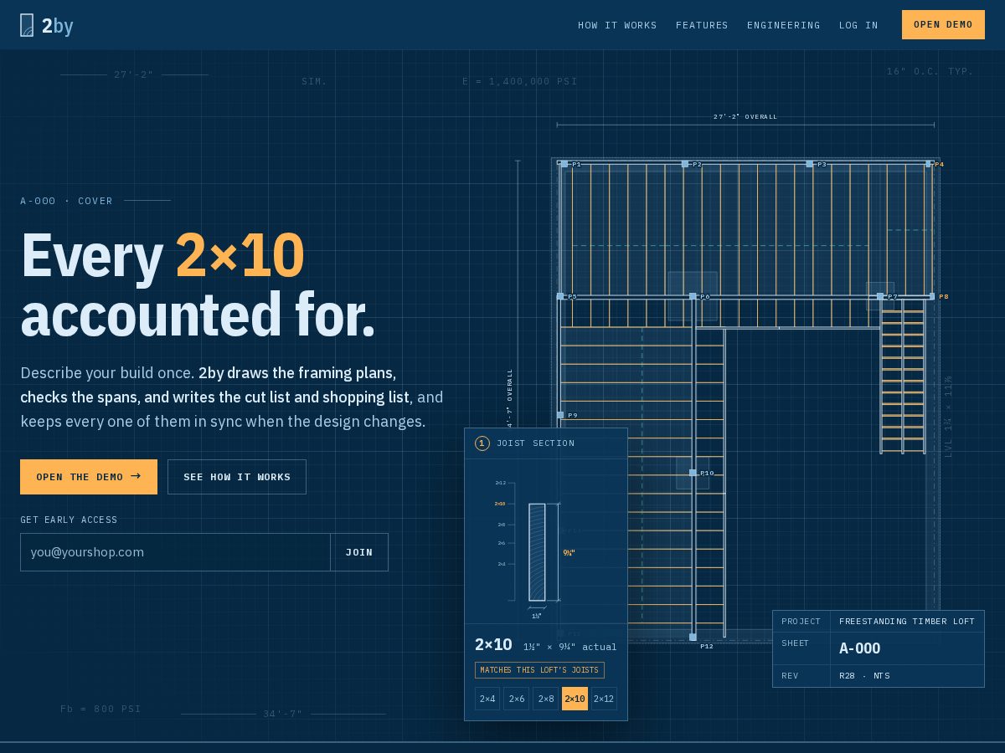Click the wordmark text 2by
The width and height of the screenshot is (1005, 753).
pyautogui.click(x=58, y=26)
